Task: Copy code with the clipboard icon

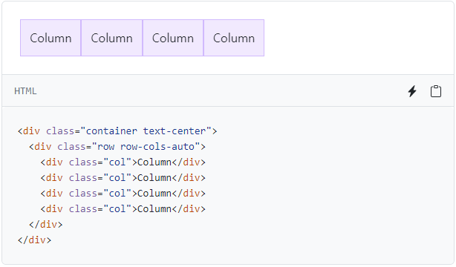Action: pos(436,91)
